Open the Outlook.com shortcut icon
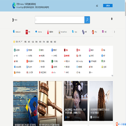Screen dimensions: 126x126 (14, 31)
